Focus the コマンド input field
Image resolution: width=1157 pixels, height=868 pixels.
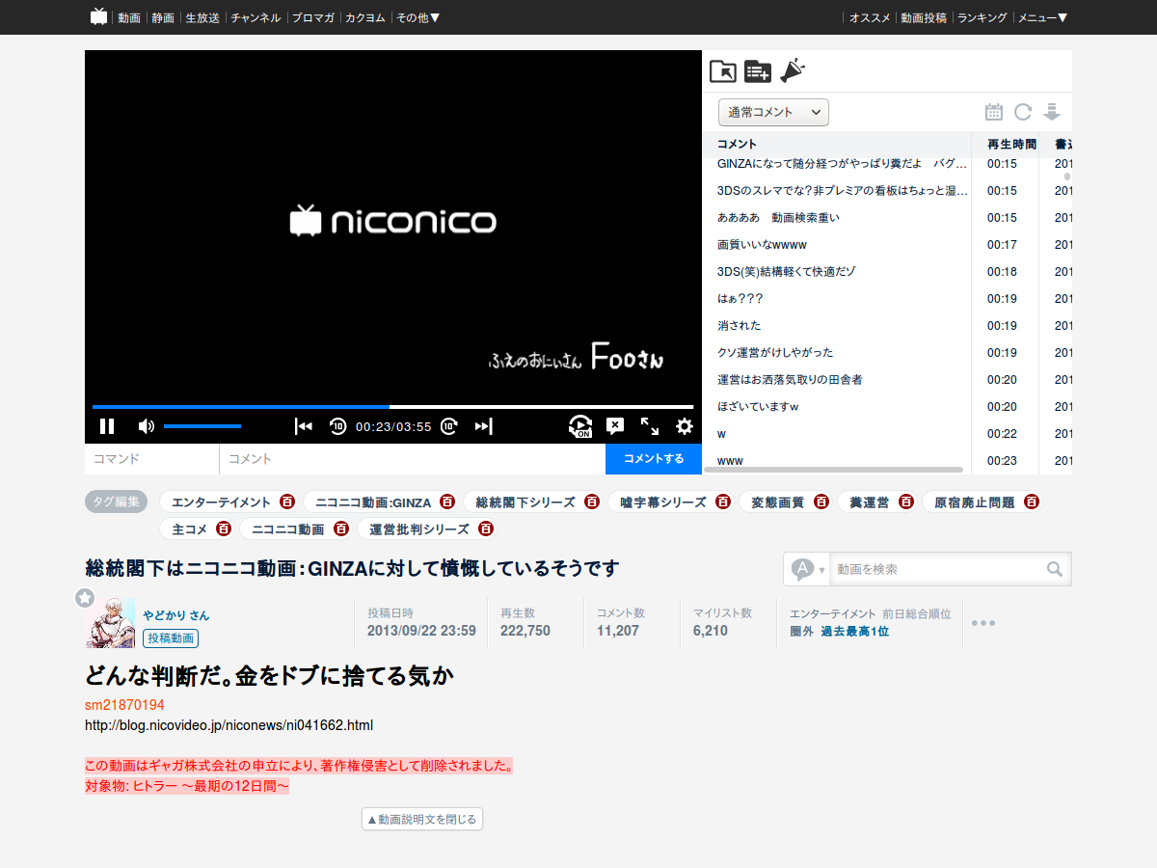(152, 459)
